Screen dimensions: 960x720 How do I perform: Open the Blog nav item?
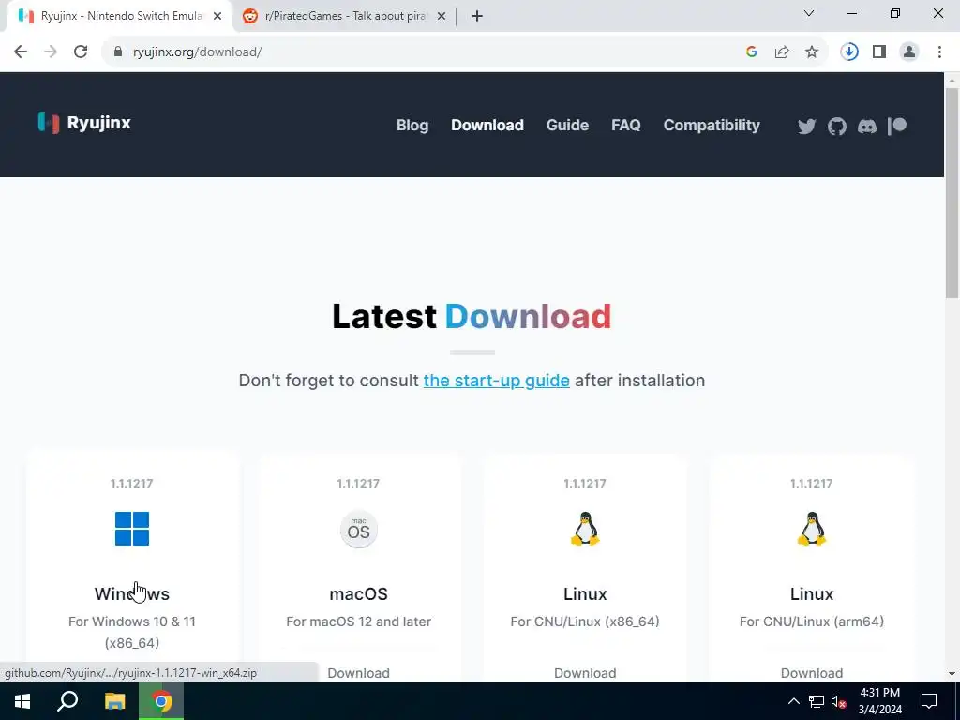[x=412, y=126]
